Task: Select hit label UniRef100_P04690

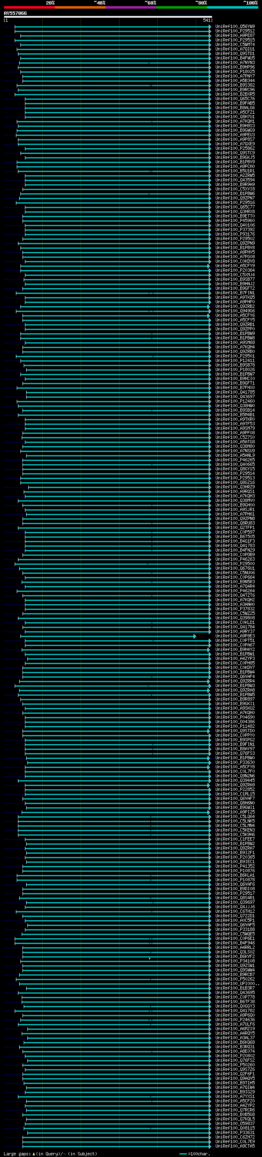Action: point(235,717)
